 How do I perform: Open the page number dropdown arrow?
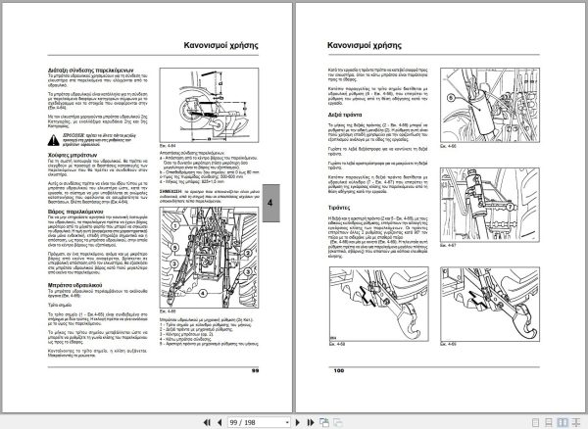click(287, 422)
